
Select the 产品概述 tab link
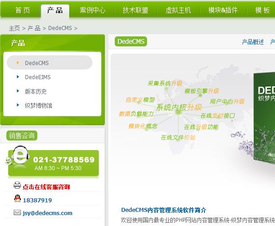253,42
